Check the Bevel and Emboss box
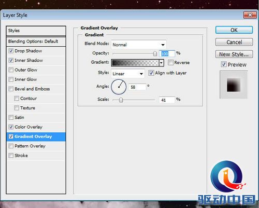 point(11,89)
